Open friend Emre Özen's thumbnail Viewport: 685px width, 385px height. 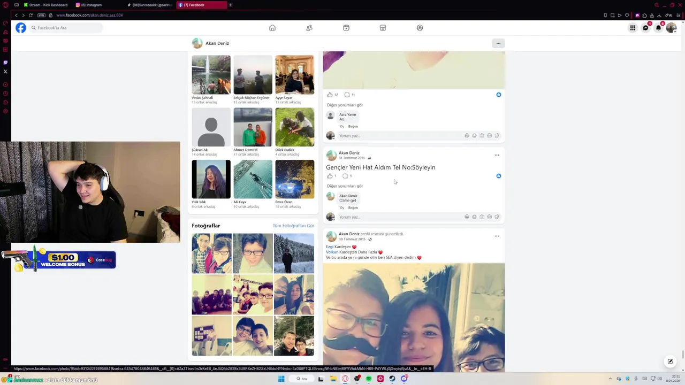pos(294,179)
